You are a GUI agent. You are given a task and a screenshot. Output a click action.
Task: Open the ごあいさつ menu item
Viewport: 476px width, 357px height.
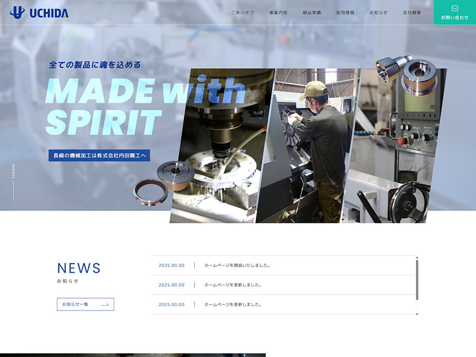pyautogui.click(x=242, y=12)
